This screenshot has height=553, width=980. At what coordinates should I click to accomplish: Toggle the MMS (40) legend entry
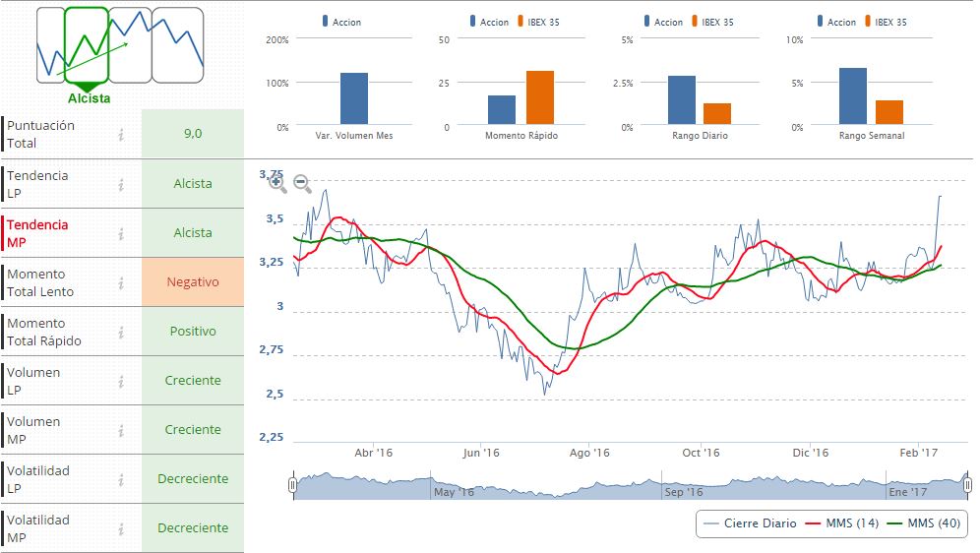(925, 523)
